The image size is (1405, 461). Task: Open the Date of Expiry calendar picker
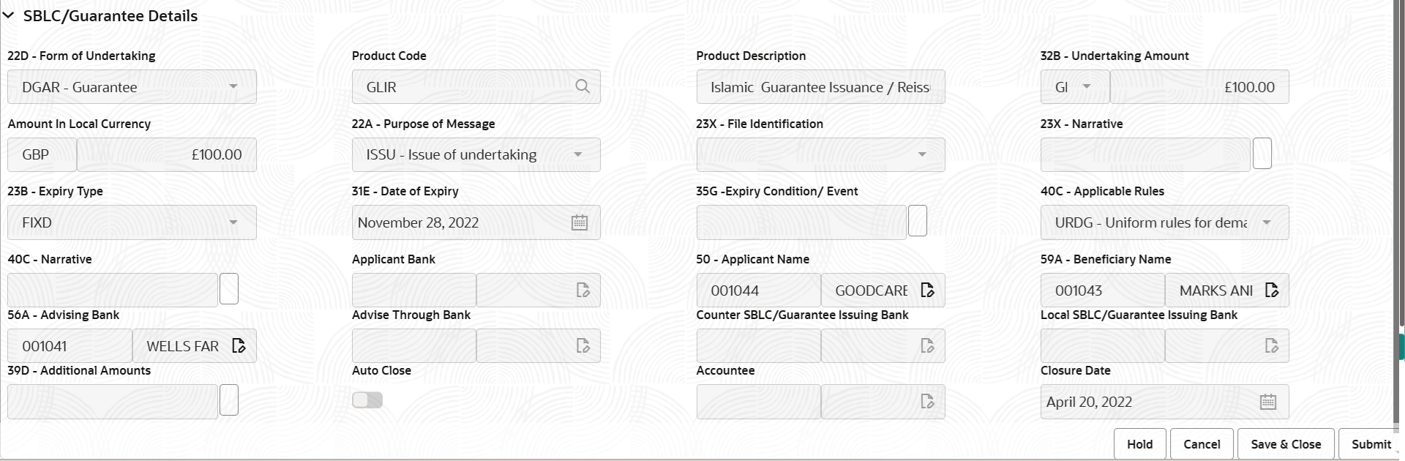pyautogui.click(x=580, y=222)
